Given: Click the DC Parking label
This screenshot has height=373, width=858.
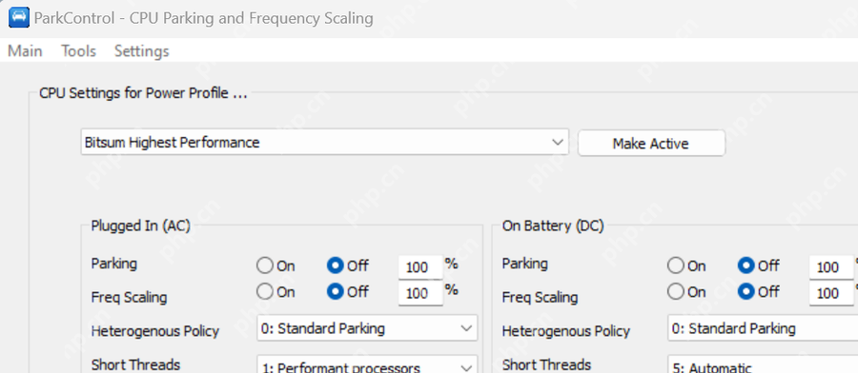Looking at the screenshot, I should point(524,264).
